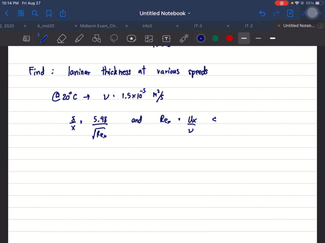This screenshot has height=243, width=325.
Task: Bookmark this page
Action: (49, 13)
